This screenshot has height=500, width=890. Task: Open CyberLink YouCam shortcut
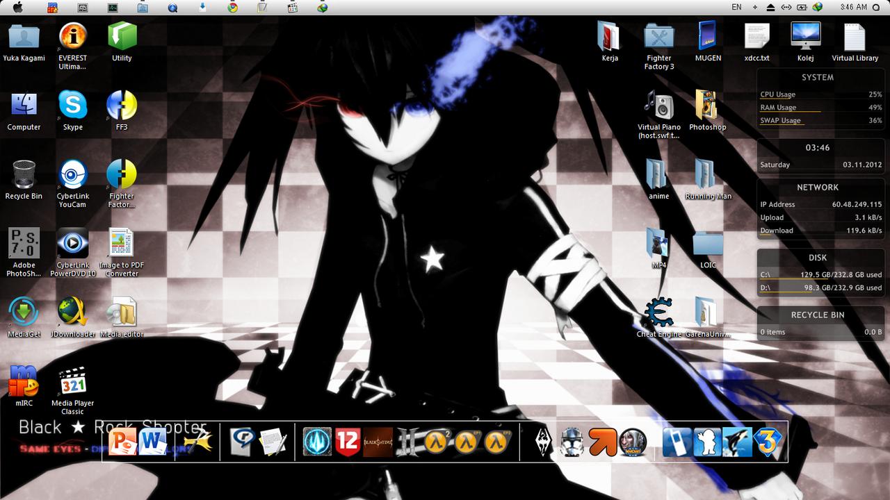click(72, 175)
